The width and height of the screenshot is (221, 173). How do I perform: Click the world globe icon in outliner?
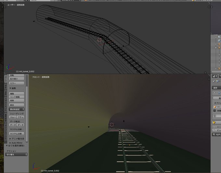(219, 41)
